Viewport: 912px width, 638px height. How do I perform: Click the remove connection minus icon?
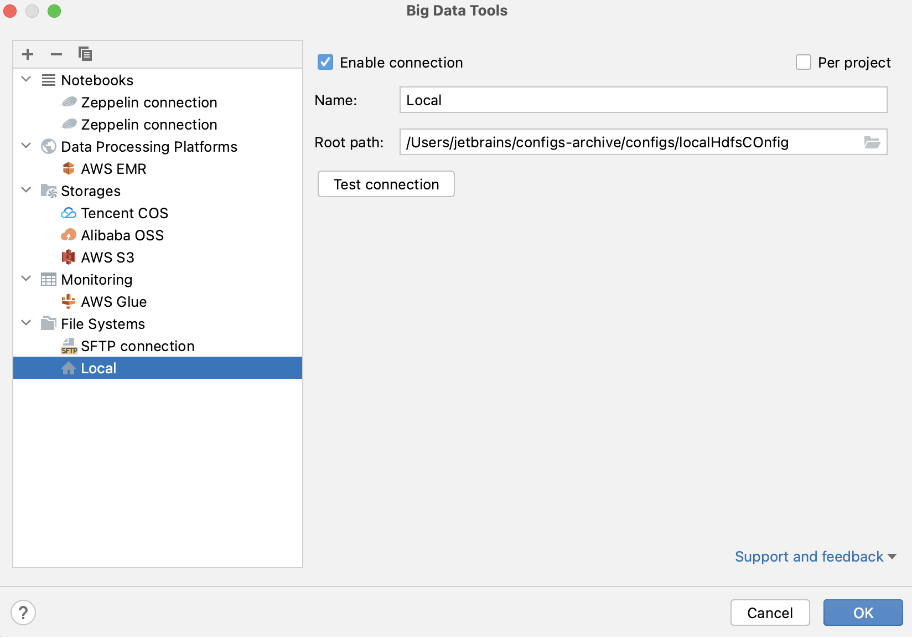point(56,54)
